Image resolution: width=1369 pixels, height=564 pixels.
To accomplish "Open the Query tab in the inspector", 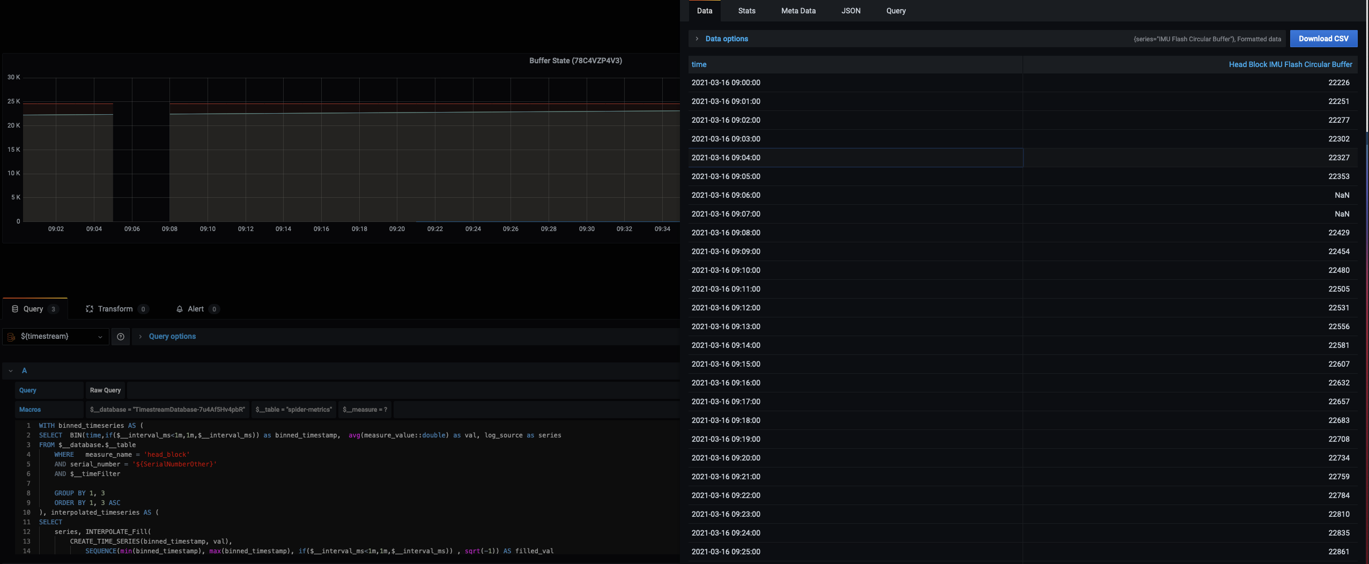I will click(x=896, y=11).
